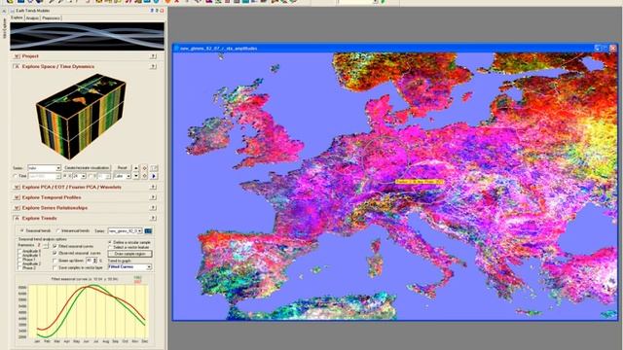The image size is (623, 350).
Task: Toggle the Observed seasonal curves checkbox
Action: pyautogui.click(x=55, y=253)
